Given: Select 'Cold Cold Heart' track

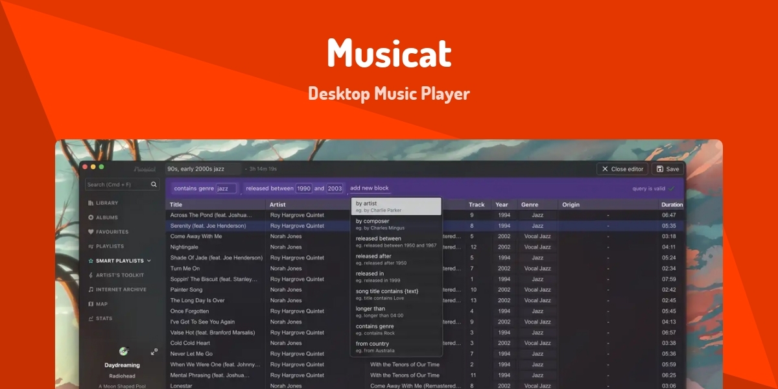Looking at the screenshot, I should coord(190,343).
